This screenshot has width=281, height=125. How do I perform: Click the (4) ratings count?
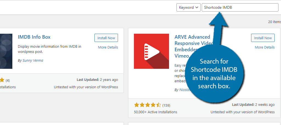tap(8, 80)
